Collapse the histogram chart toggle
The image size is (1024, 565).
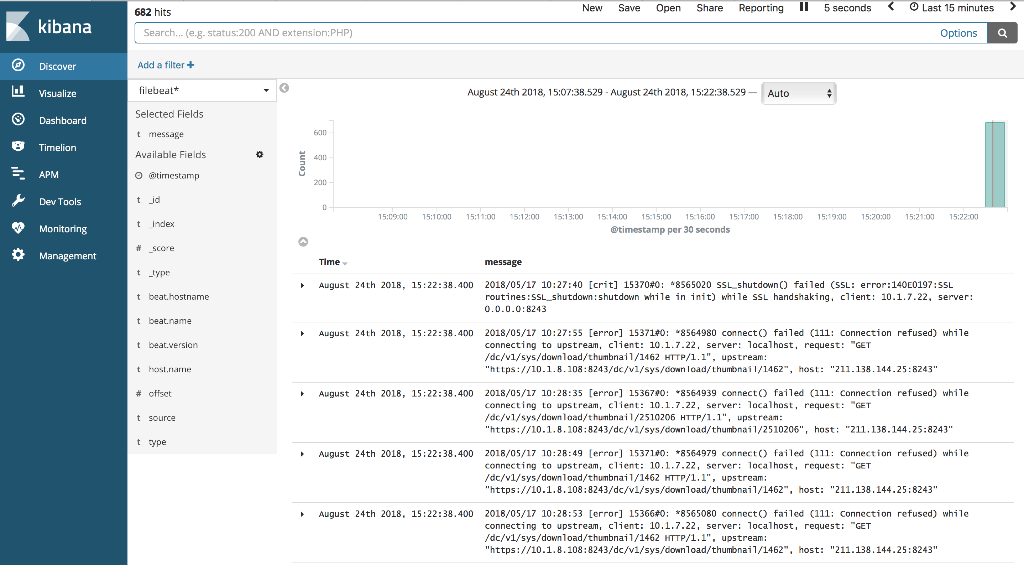point(303,242)
